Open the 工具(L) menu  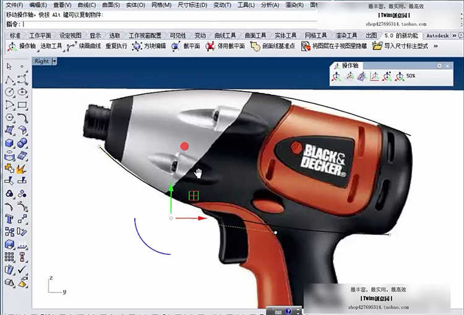pos(246,5)
